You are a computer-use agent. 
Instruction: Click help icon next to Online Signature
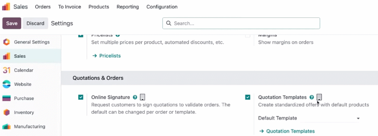135,97
